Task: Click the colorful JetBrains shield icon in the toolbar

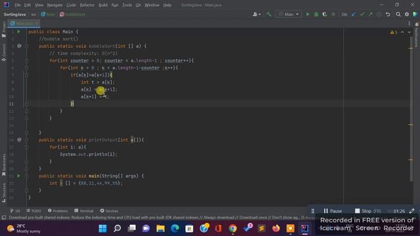Action: [415, 14]
